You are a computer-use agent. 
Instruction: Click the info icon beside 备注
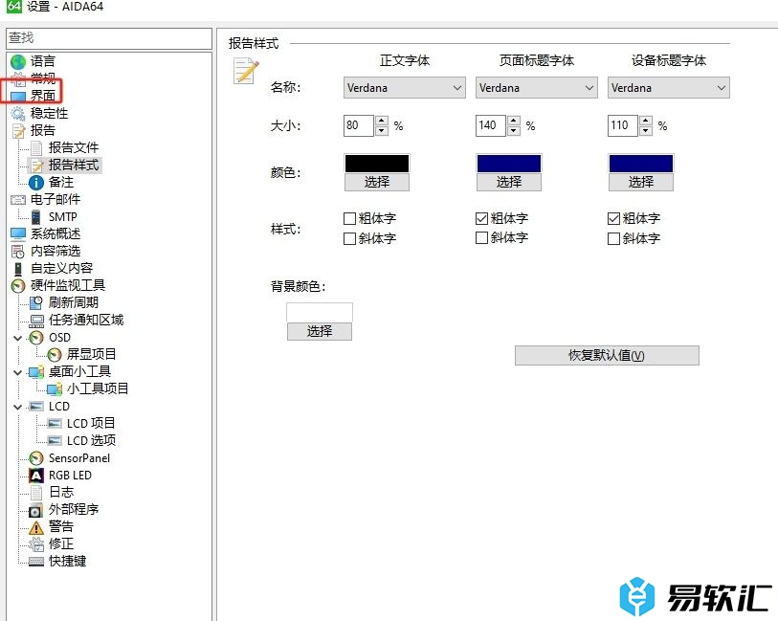(x=36, y=183)
